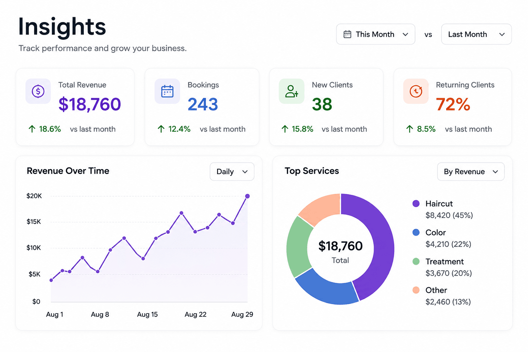
Task: Select the green Treatment legend dot
Action: point(416,261)
